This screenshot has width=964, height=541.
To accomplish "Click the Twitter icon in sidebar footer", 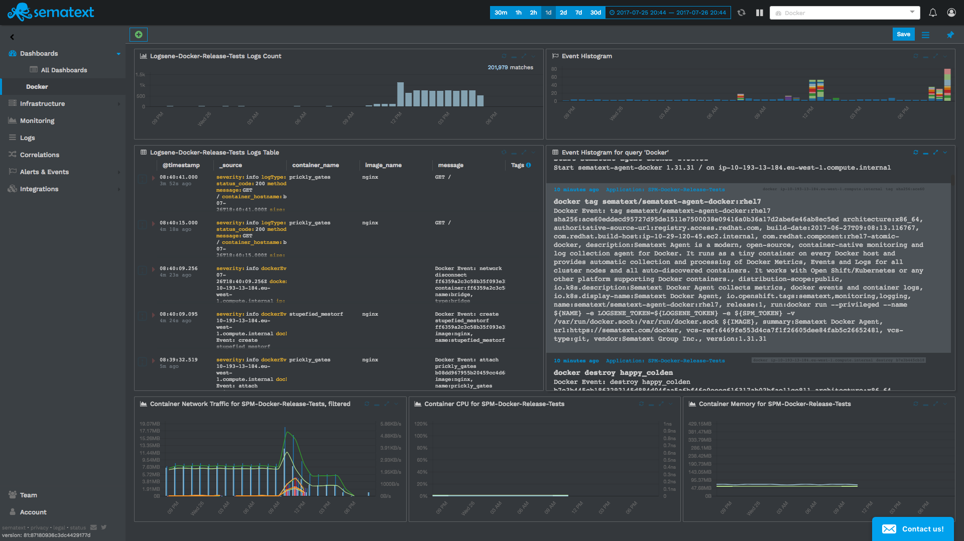I will click(104, 527).
